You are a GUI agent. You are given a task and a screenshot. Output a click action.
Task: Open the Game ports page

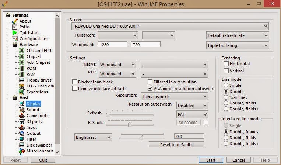[x=37, y=116]
